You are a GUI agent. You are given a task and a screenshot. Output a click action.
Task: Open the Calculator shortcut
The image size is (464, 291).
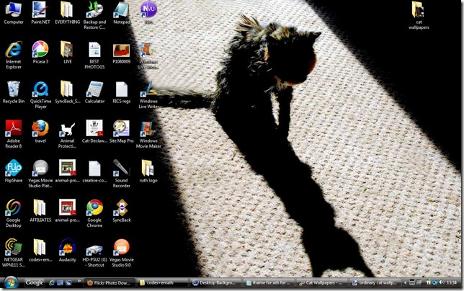tap(94, 92)
